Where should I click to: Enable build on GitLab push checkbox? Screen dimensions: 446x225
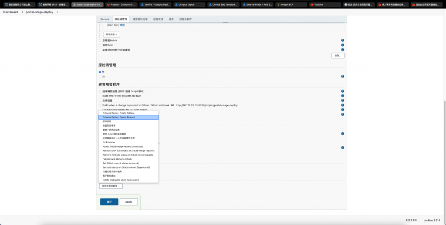(x=100, y=105)
